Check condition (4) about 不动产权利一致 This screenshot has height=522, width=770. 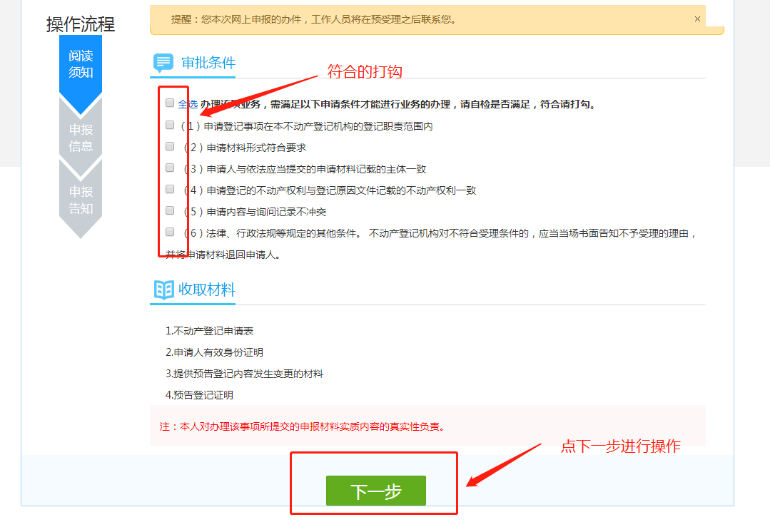169,189
